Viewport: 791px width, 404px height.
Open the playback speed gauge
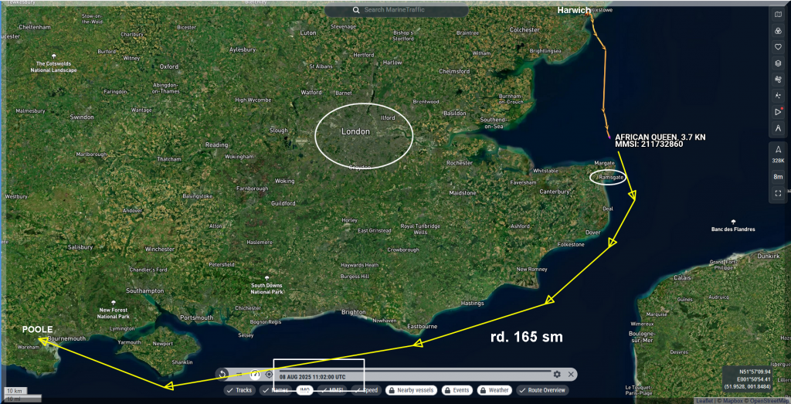pos(255,375)
